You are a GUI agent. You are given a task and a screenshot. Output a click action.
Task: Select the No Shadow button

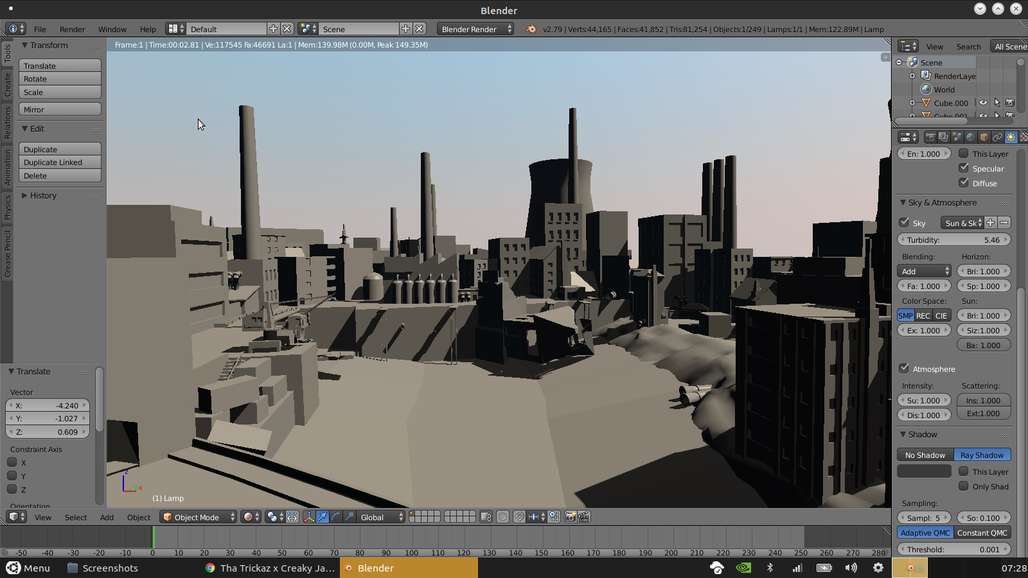click(x=925, y=455)
